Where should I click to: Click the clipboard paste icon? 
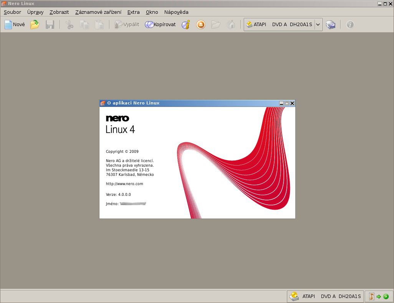tap(99, 25)
